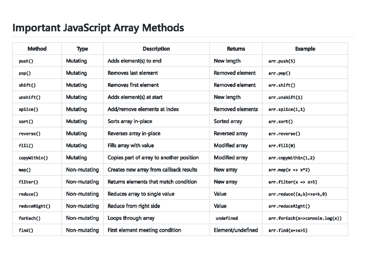Select the Example column header
The height and width of the screenshot is (259, 366).
tap(305, 49)
